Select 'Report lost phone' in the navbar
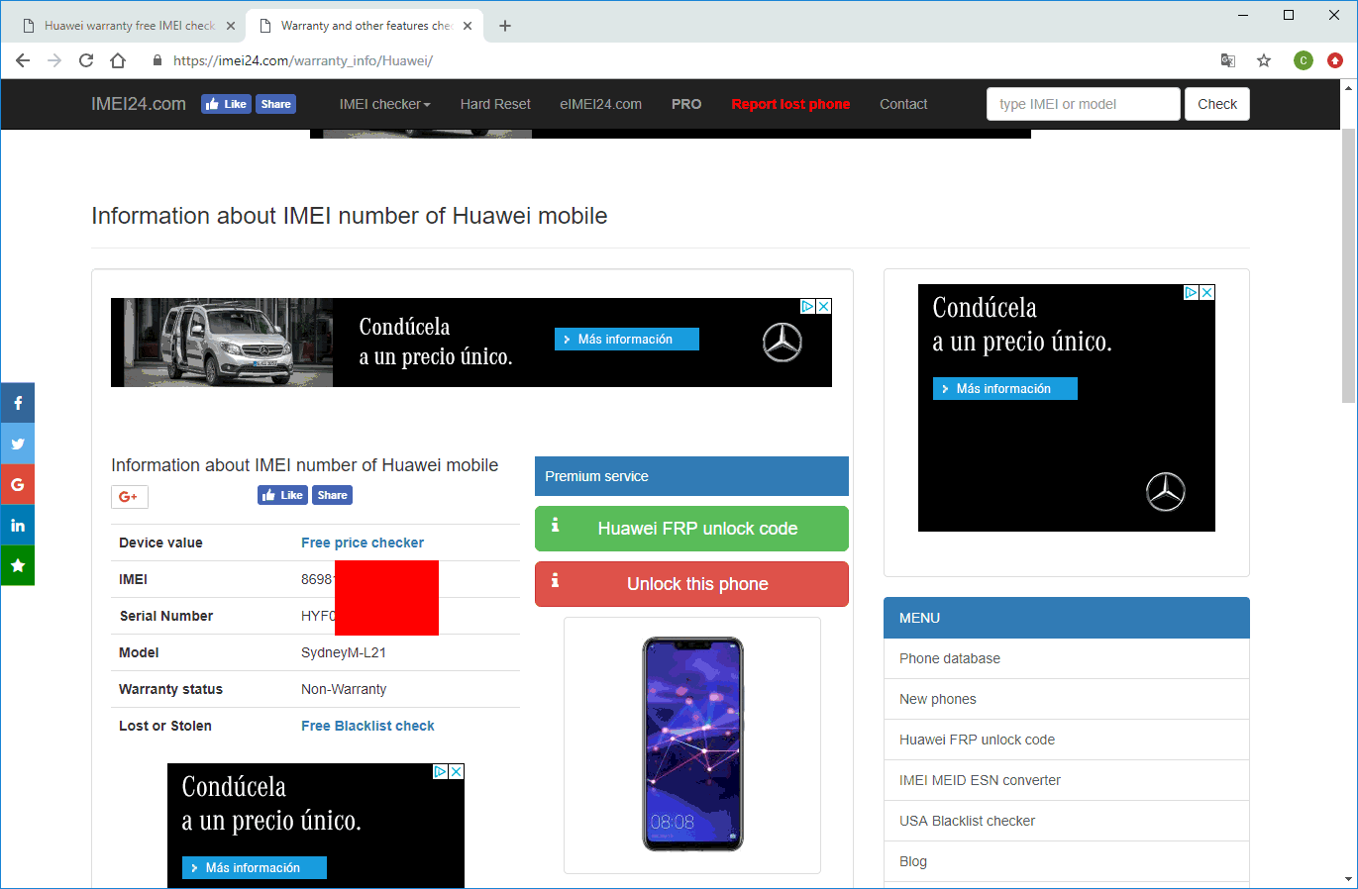1358x889 pixels. tap(790, 104)
